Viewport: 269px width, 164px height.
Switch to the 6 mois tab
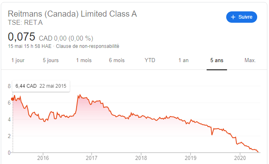coord(117,60)
